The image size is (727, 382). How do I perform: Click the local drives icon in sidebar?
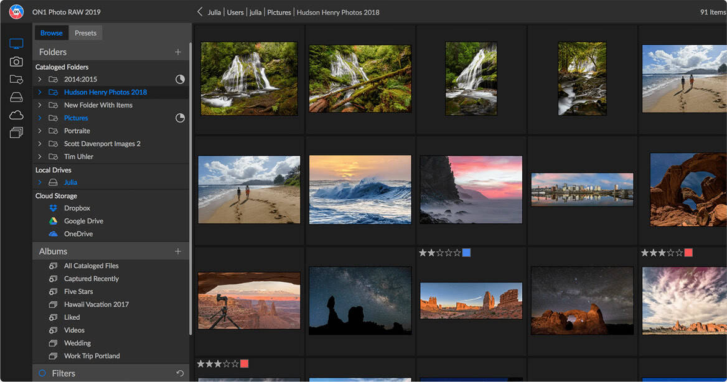[x=16, y=97]
